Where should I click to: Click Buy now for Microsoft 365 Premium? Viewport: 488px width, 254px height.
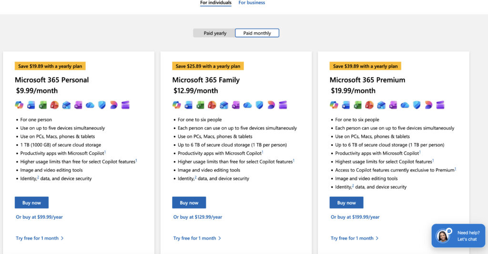pos(347,203)
